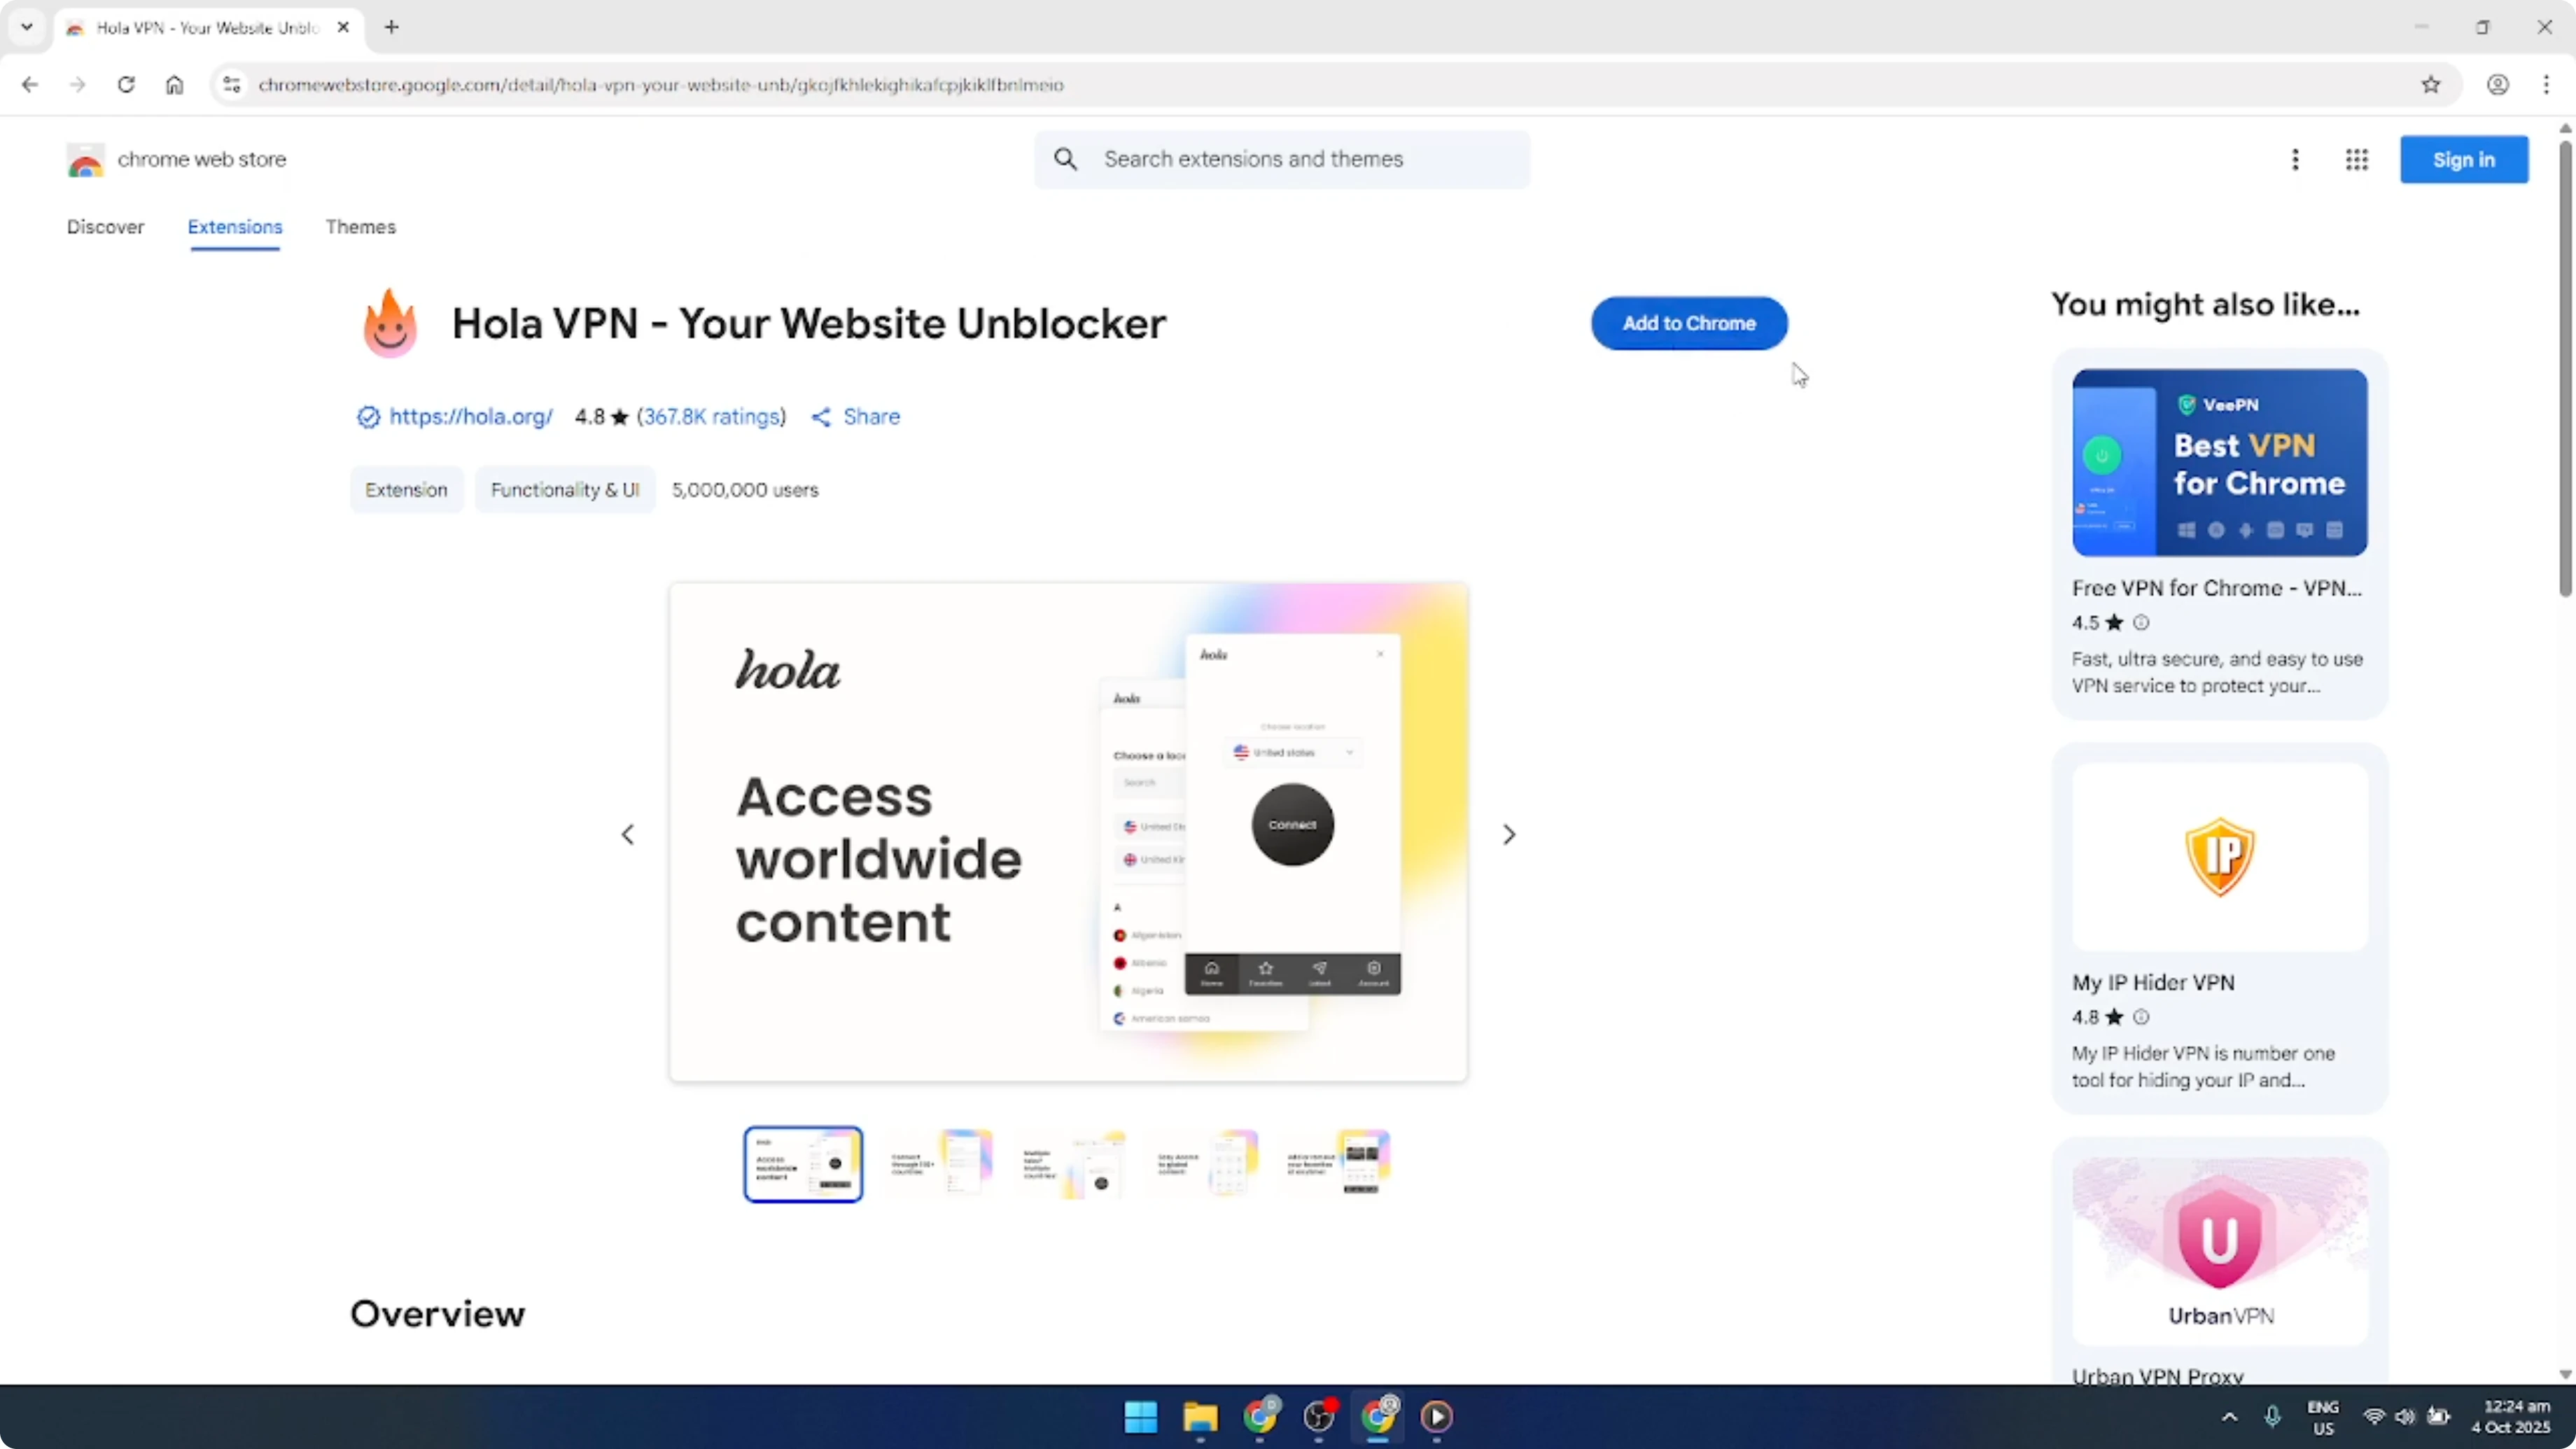
Task: Open the Chrome three-dot browser menu
Action: point(2546,85)
